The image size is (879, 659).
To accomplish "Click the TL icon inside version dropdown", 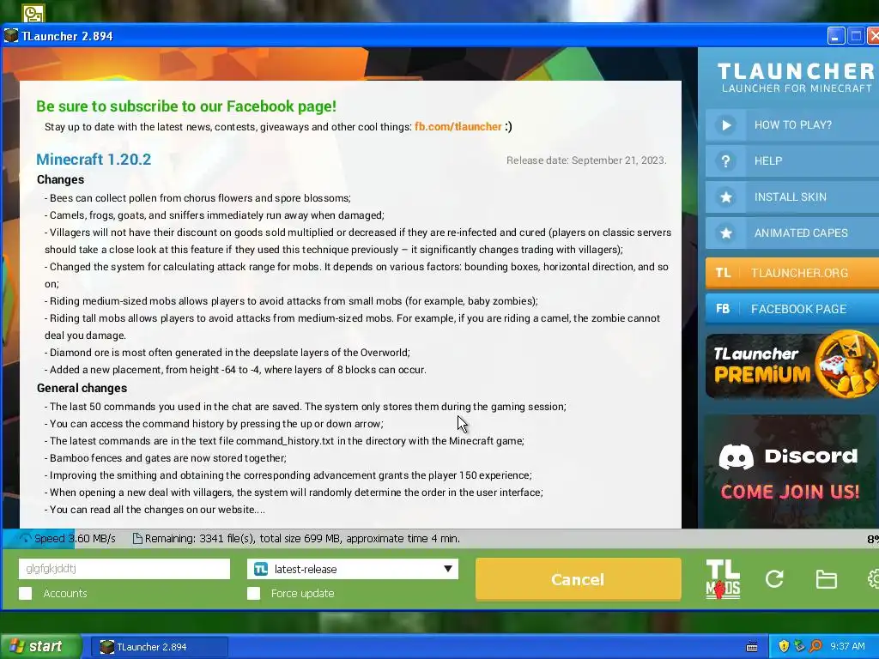I will tap(261, 569).
